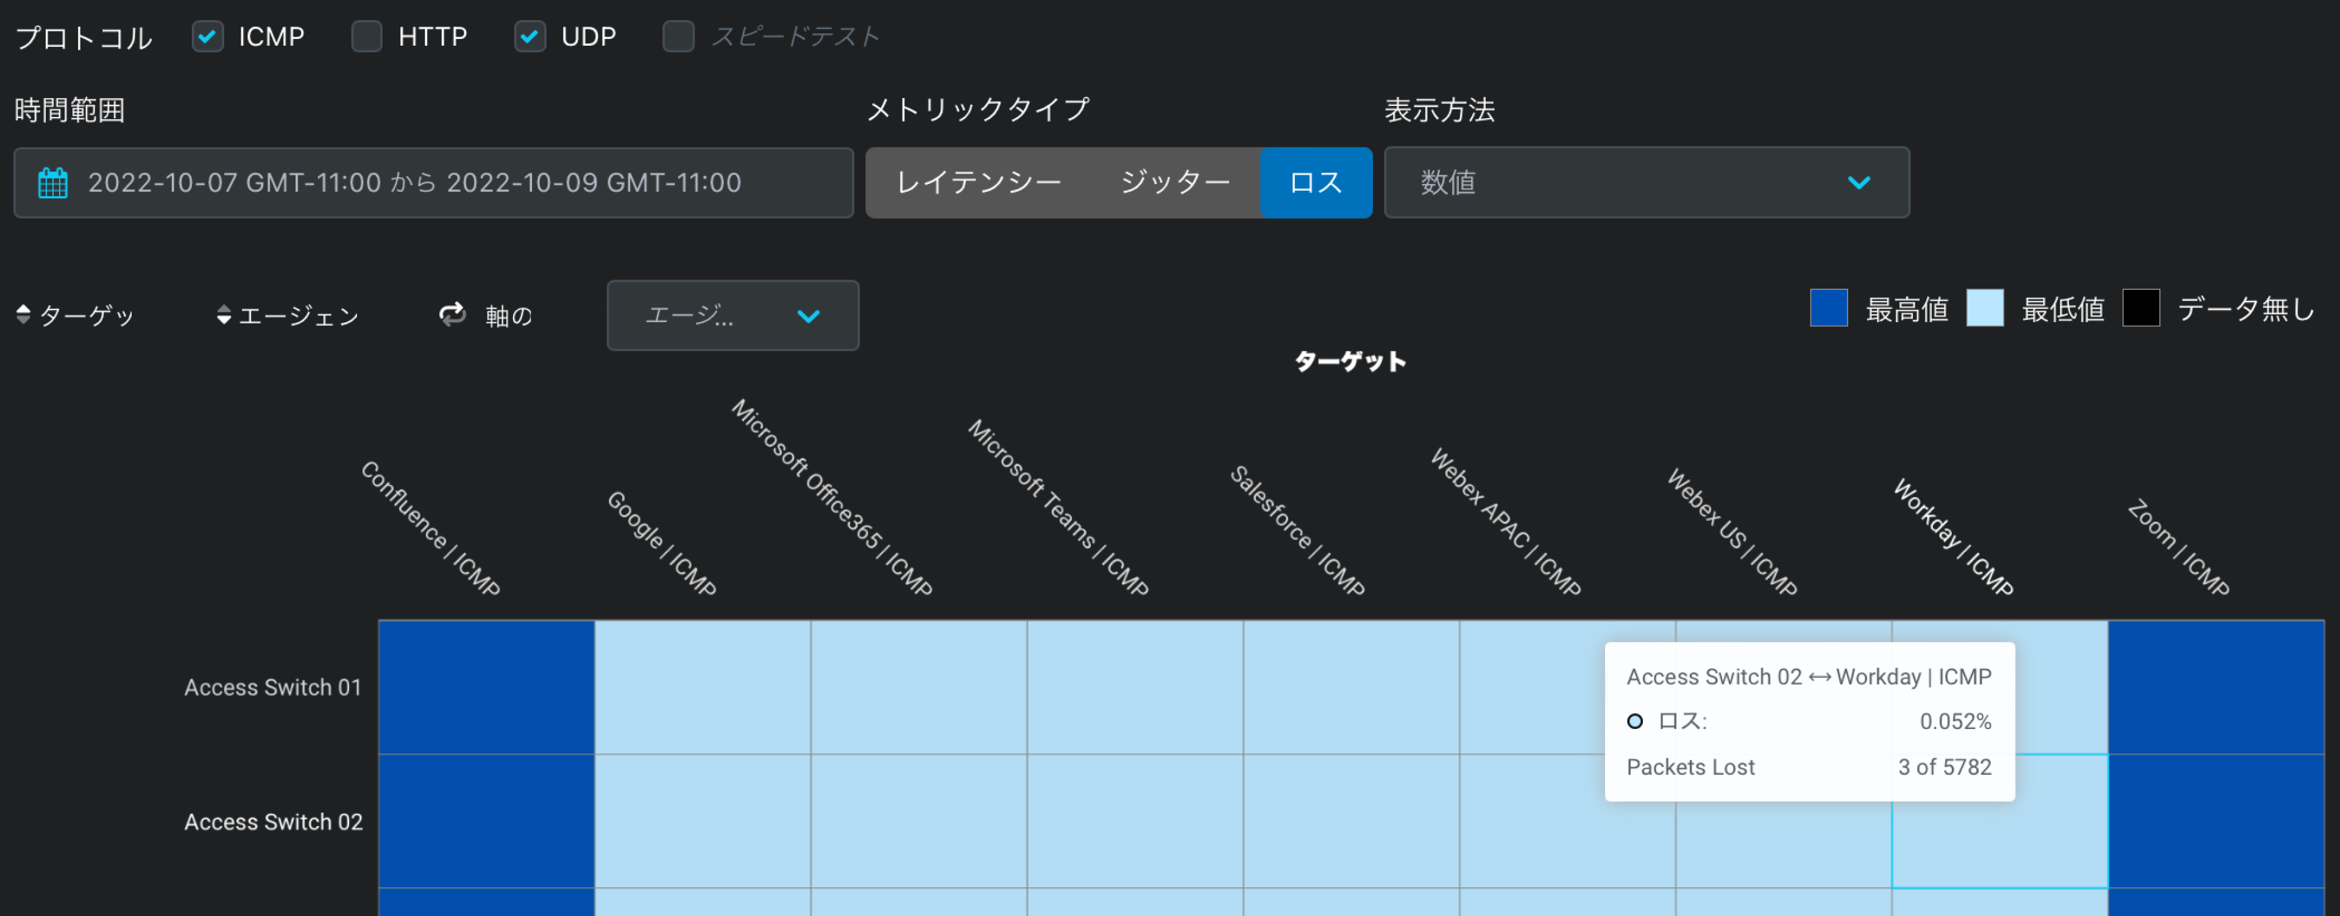Viewport: 2340px width, 916px height.
Task: Select the レイテンシー metric tab
Action: click(x=978, y=183)
